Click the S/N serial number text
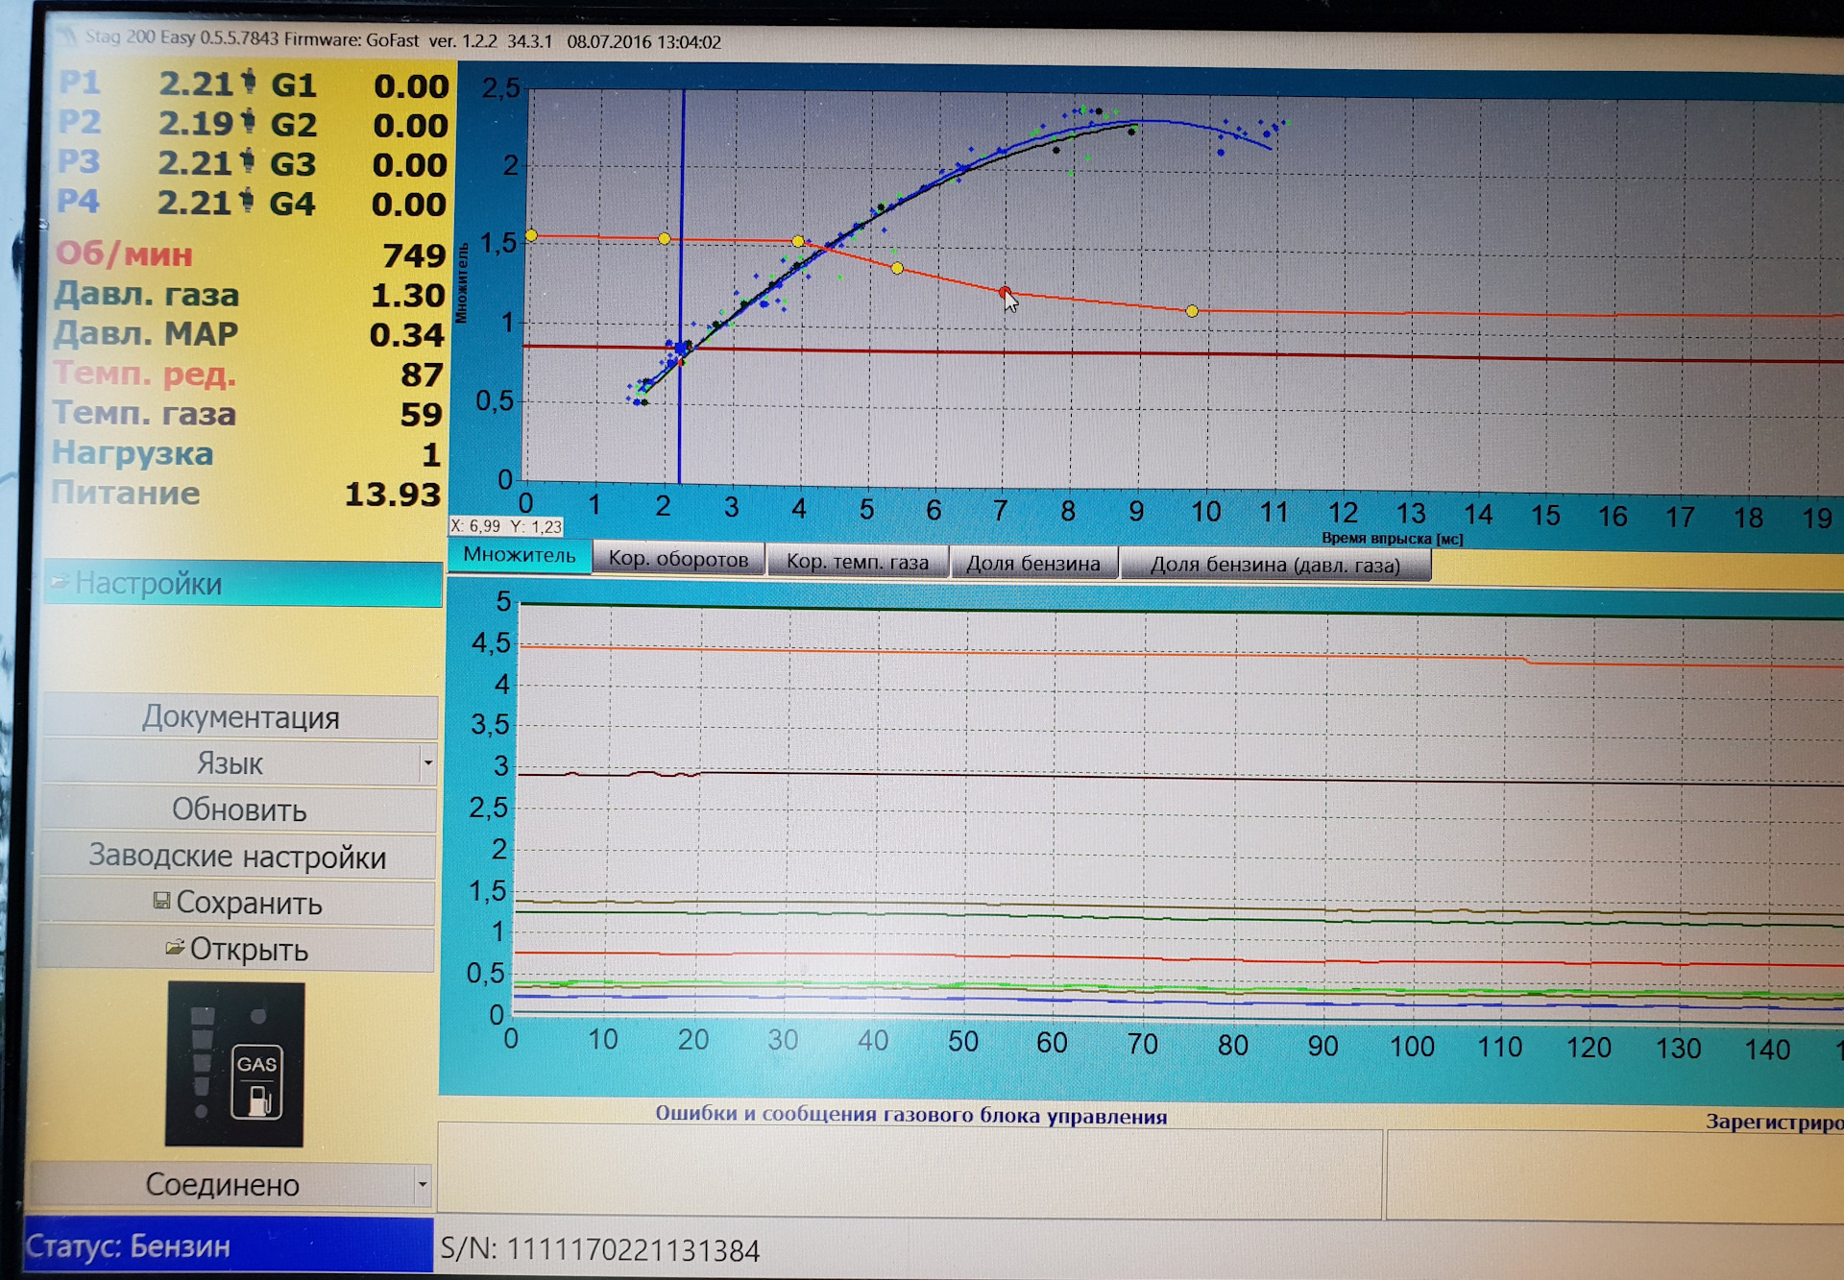The height and width of the screenshot is (1280, 1844). pyautogui.click(x=600, y=1250)
